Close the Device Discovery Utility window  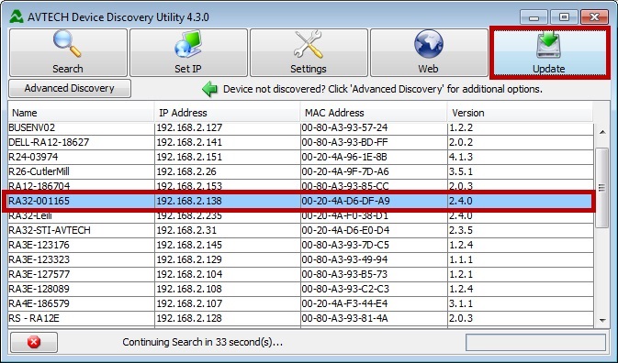(594, 17)
